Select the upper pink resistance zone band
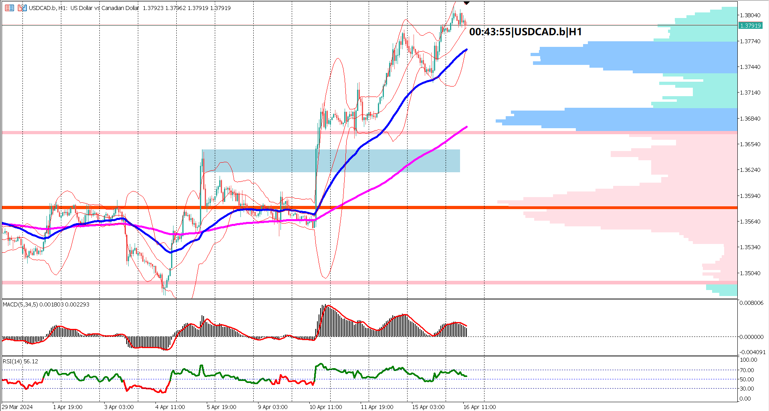769x411 pixels. [x=160, y=133]
